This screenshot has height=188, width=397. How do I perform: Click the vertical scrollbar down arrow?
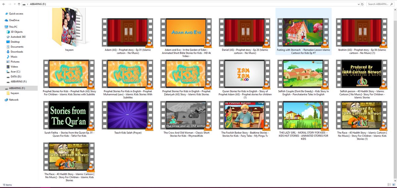point(395,180)
